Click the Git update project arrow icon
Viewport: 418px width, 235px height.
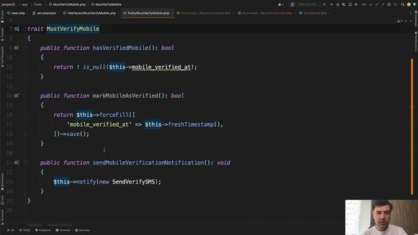370,5
